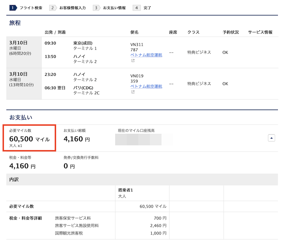
Task: Click the 2,460 円 fee value
Action: pos(158,226)
